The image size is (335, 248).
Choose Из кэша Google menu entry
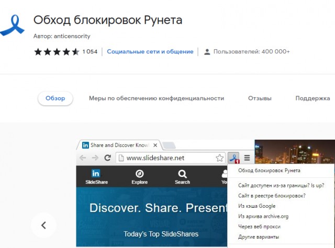click(x=256, y=206)
